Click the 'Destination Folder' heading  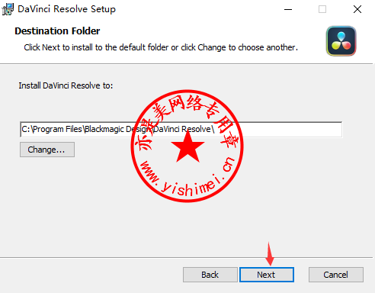click(57, 31)
